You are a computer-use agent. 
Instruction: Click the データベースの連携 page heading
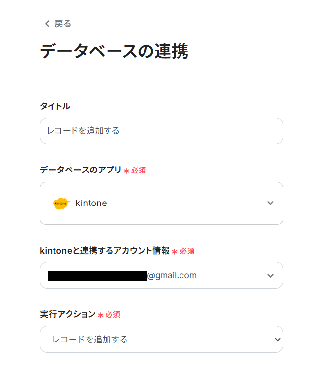[x=114, y=51]
